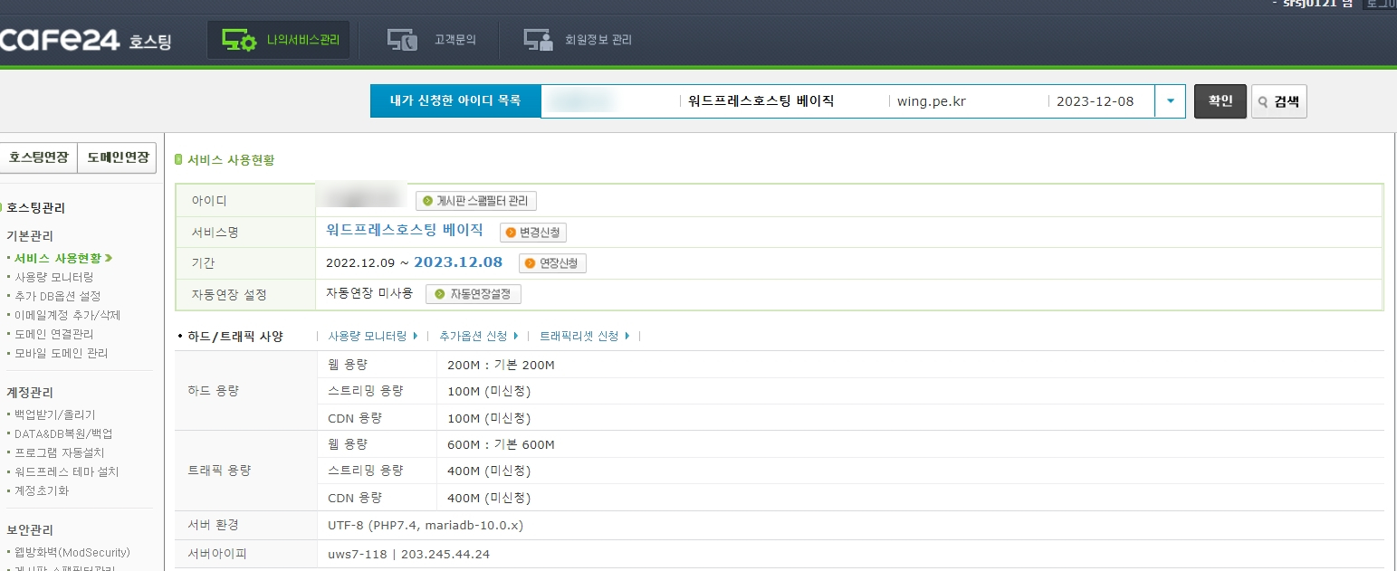Open the 트래픽리셋 신청 link
The width and height of the screenshot is (1397, 571).
[x=584, y=336]
